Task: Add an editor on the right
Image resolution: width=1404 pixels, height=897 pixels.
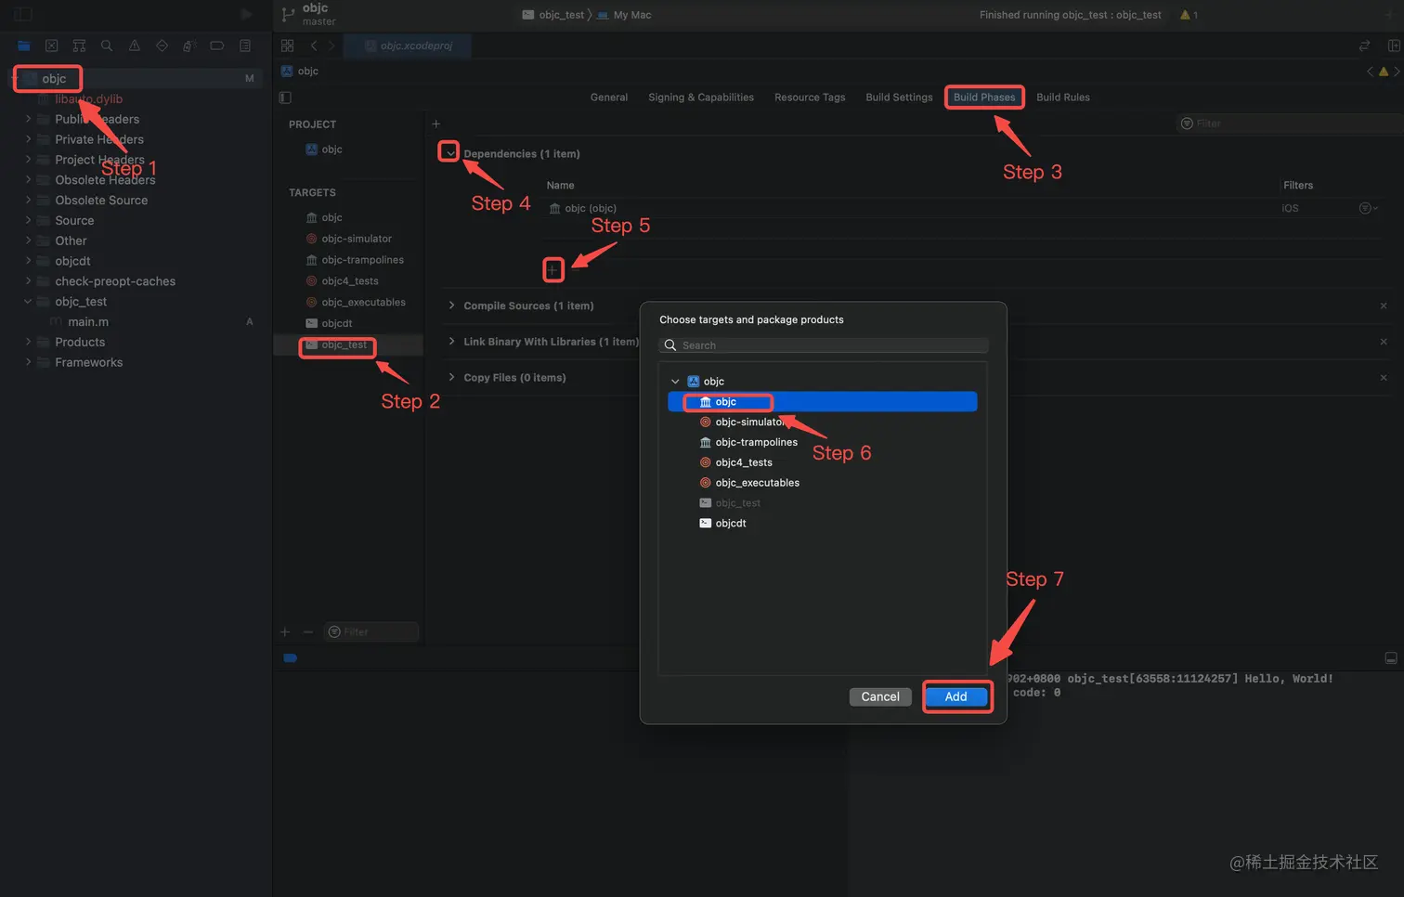Action: coord(1394,45)
